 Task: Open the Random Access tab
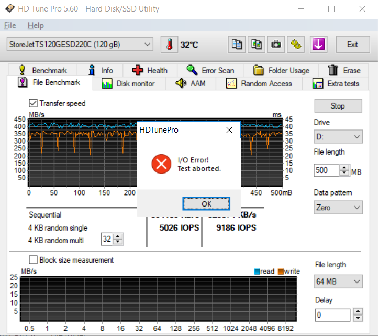[x=259, y=84]
